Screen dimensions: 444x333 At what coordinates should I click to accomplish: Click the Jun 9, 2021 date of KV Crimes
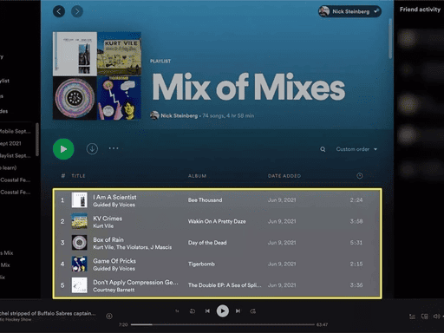[282, 221]
